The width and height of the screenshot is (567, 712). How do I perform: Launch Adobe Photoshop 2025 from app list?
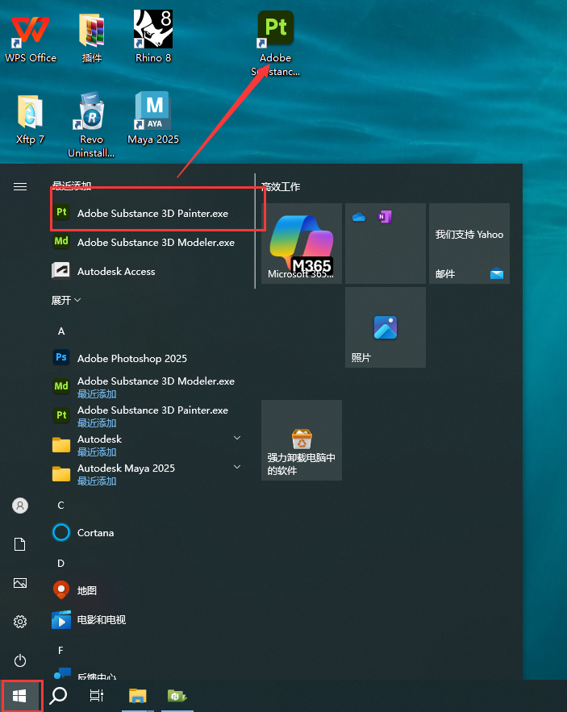pyautogui.click(x=152, y=358)
